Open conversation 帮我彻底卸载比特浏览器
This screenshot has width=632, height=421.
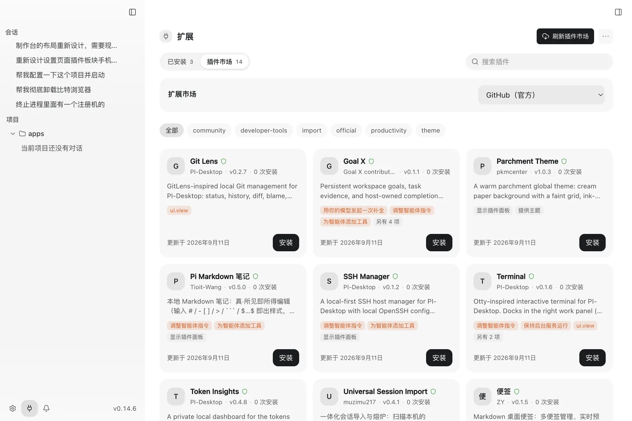pyautogui.click(x=53, y=90)
